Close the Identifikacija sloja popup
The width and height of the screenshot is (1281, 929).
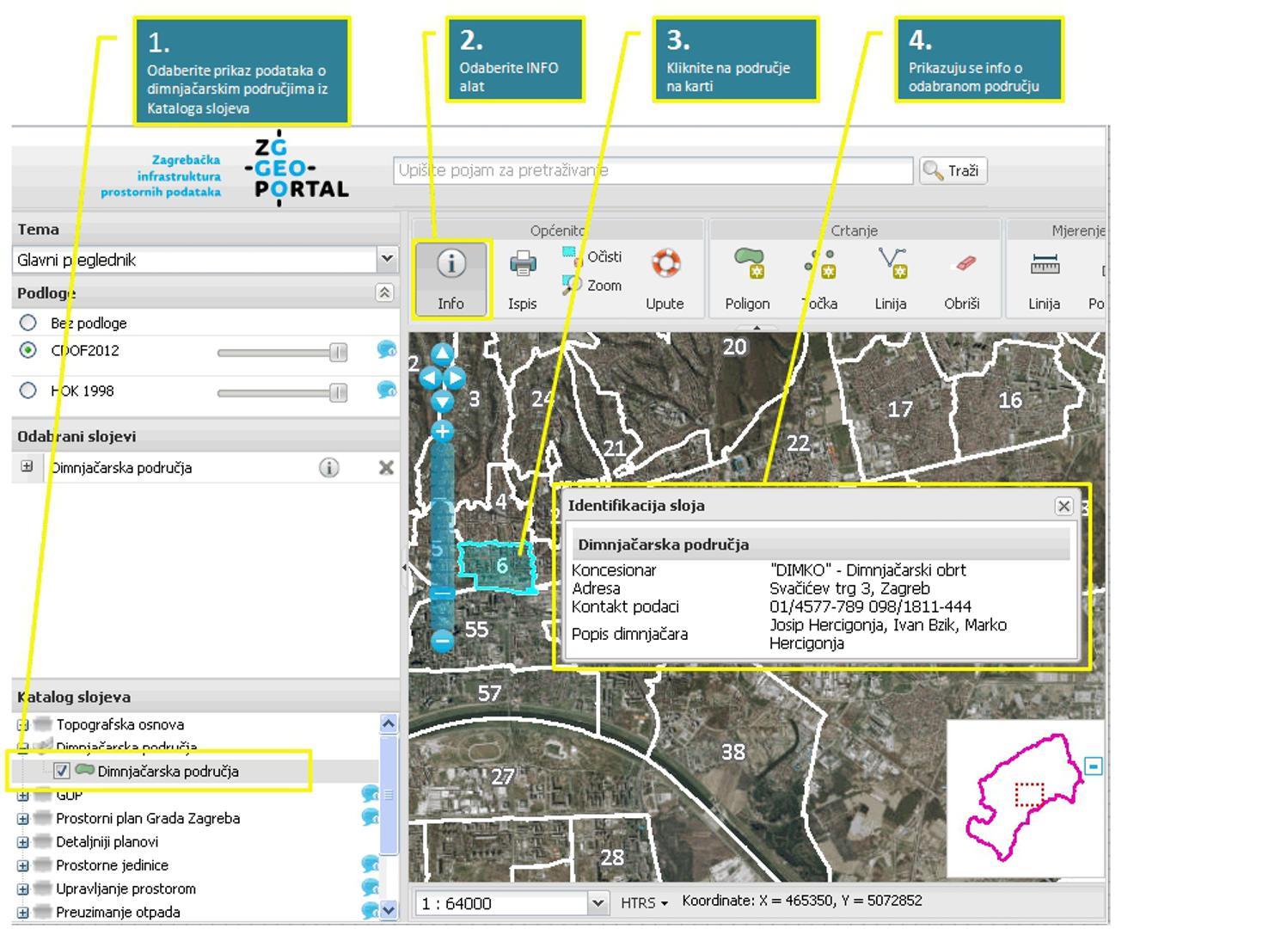pos(1063,507)
